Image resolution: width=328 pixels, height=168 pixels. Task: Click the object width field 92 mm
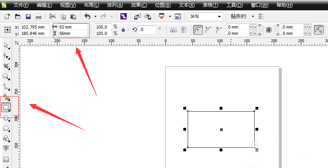point(73,27)
